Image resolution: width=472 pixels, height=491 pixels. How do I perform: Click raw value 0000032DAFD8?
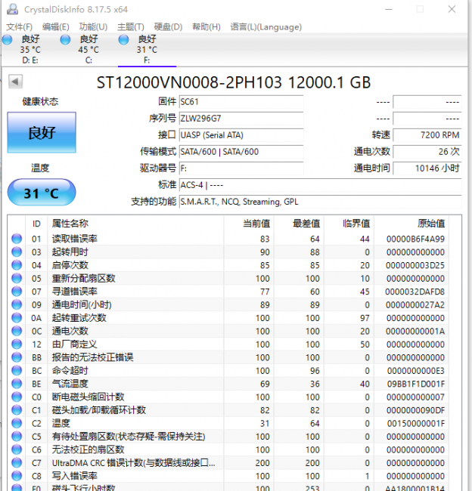tap(415, 292)
